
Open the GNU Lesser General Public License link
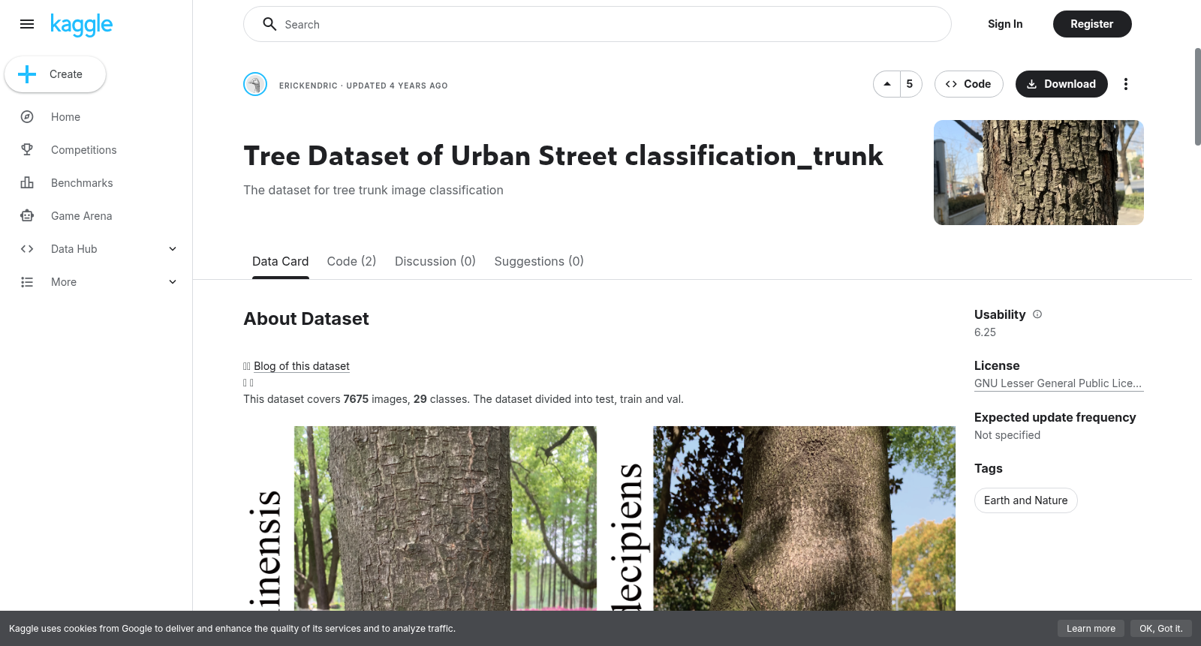(x=1058, y=383)
